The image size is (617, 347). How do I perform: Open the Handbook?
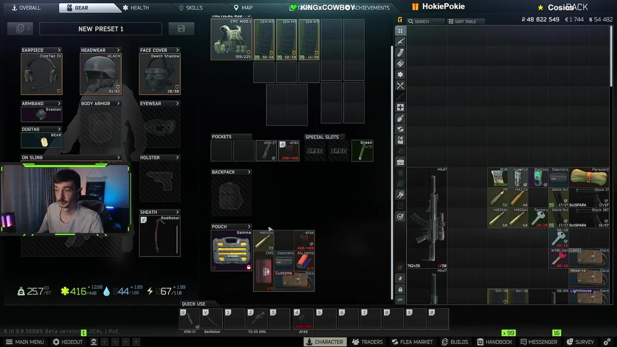494,342
